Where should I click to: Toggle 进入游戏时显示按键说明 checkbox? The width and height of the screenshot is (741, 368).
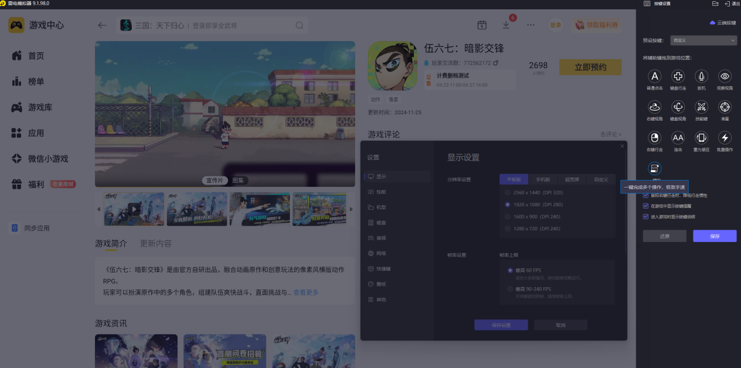646,216
